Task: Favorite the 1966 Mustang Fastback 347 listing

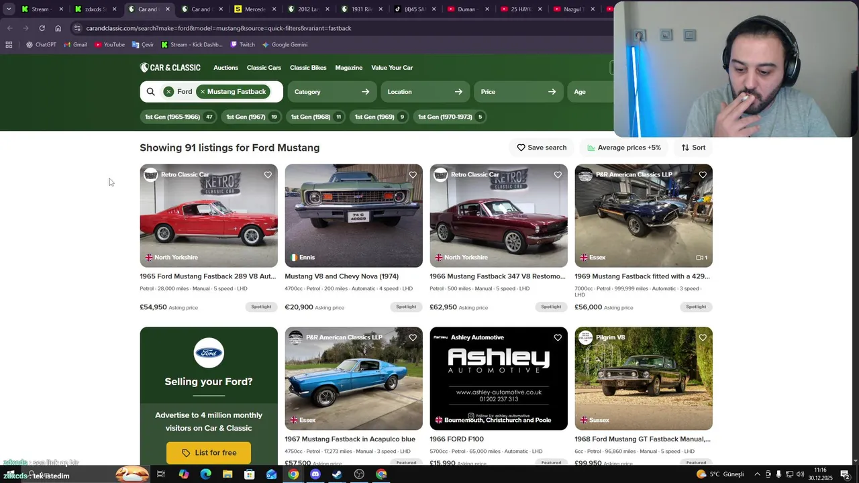Action: click(558, 175)
